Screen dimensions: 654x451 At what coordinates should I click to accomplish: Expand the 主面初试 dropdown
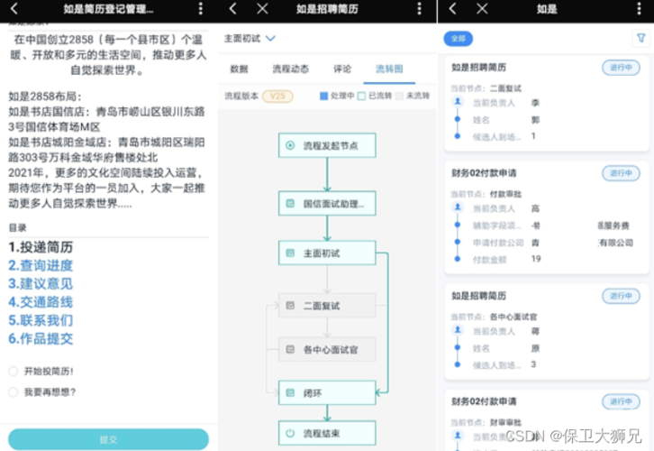tap(250, 39)
